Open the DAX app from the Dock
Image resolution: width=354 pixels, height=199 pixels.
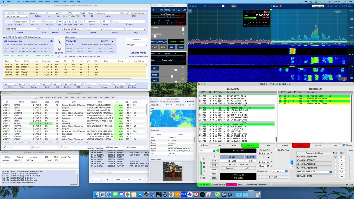pyautogui.click(x=177, y=195)
